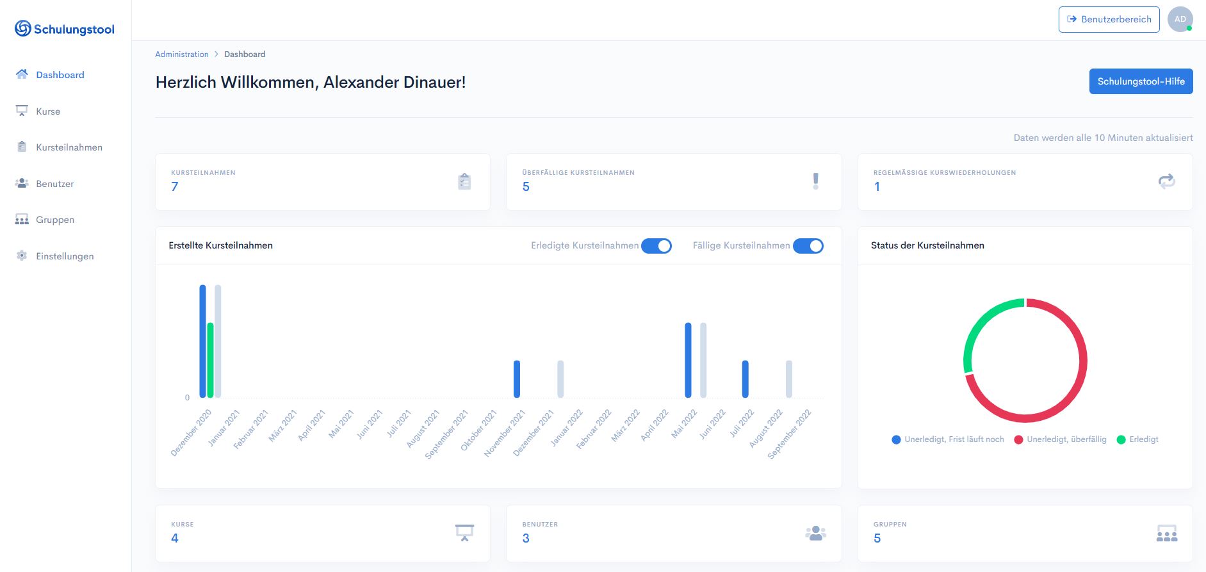The height and width of the screenshot is (572, 1206).
Task: Go to Kursteilnahmen in the sidebar
Action: [x=69, y=147]
